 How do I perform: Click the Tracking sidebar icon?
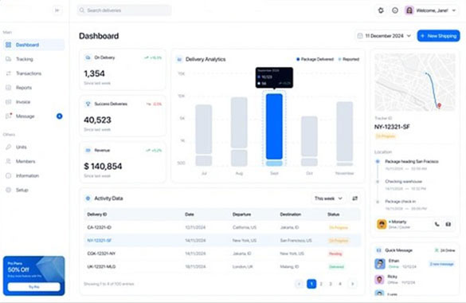(8, 59)
